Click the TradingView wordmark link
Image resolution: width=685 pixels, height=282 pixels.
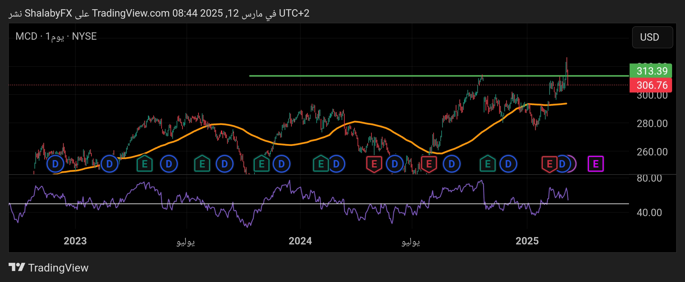[x=58, y=268]
